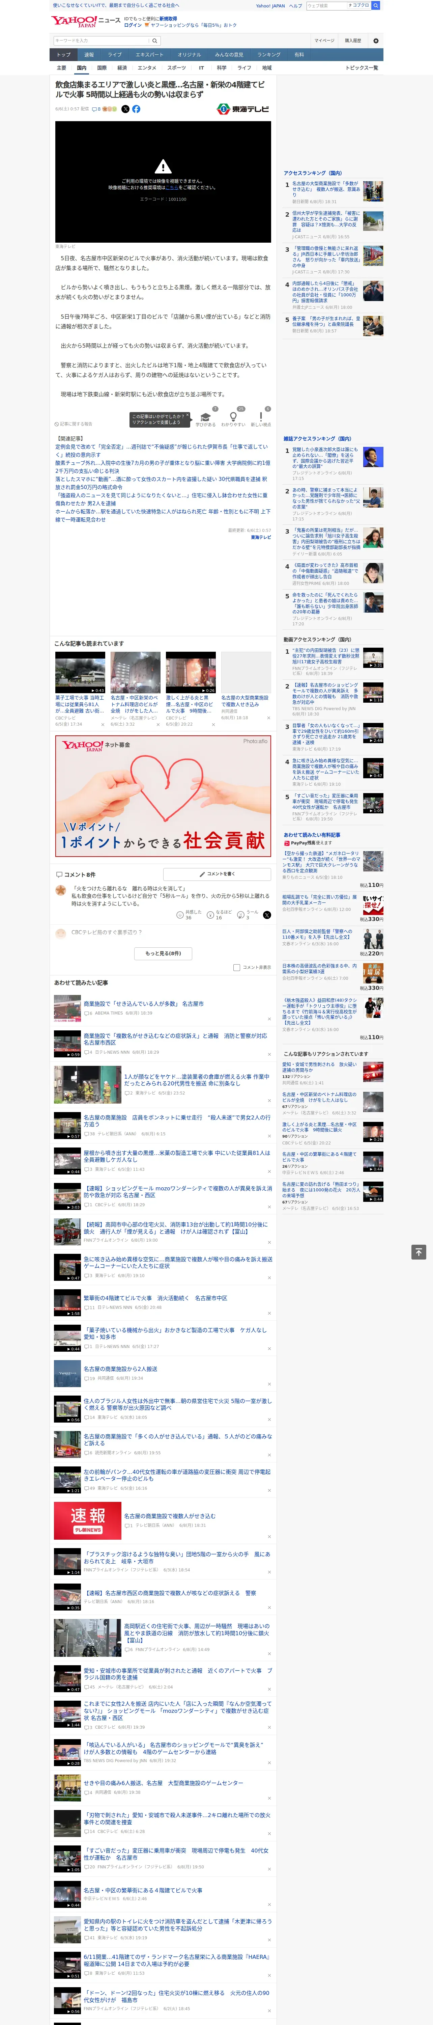This screenshot has height=2025, width=433.
Task: Click もっと見る(8件) comments button
Action: coord(164,953)
